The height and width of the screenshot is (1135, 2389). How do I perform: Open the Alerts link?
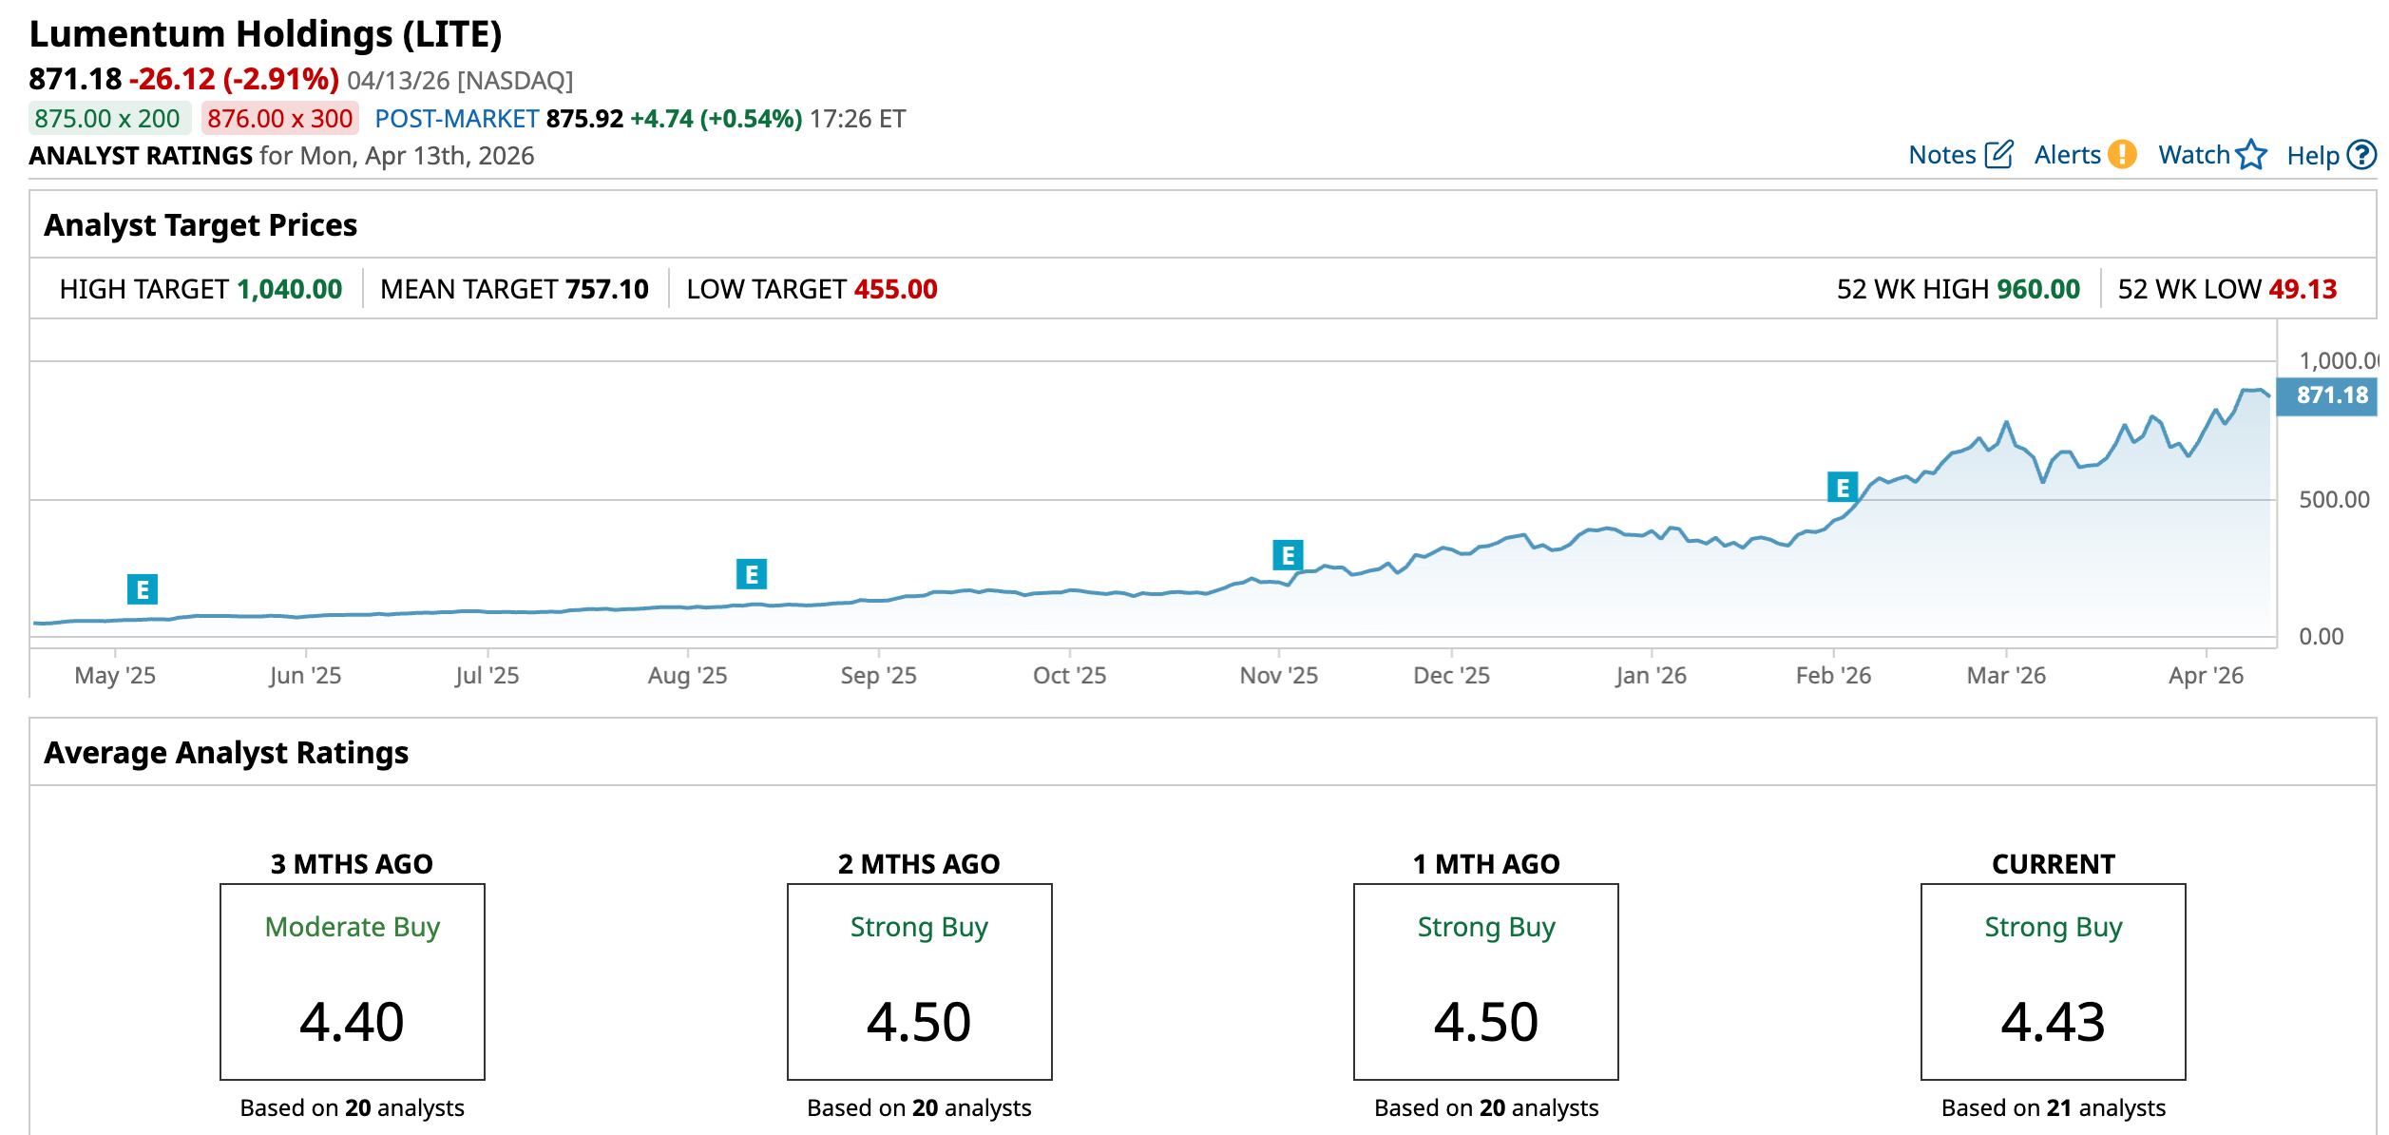pyautogui.click(x=2067, y=155)
